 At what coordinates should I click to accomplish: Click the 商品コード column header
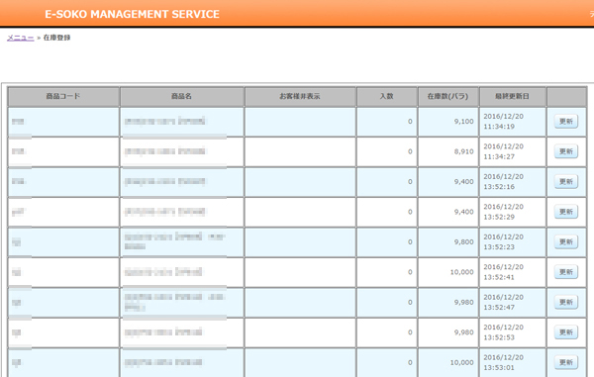tap(63, 97)
